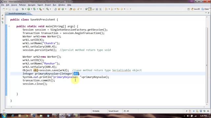This screenshot has height=118, width=211.
Task: Open the Search dropdown arrow
Action: click(x=50, y=9)
